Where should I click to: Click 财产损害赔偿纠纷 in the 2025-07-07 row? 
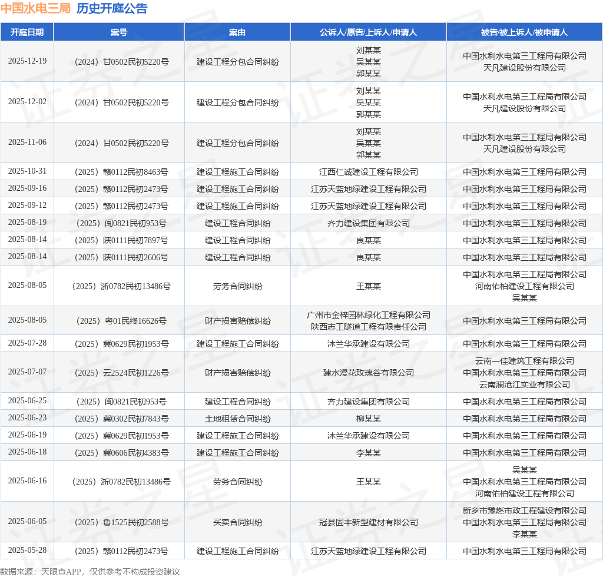point(238,373)
